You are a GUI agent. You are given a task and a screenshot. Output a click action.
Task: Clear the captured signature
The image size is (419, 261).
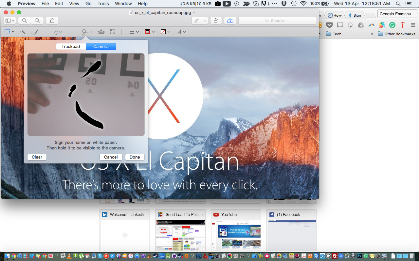[37, 157]
